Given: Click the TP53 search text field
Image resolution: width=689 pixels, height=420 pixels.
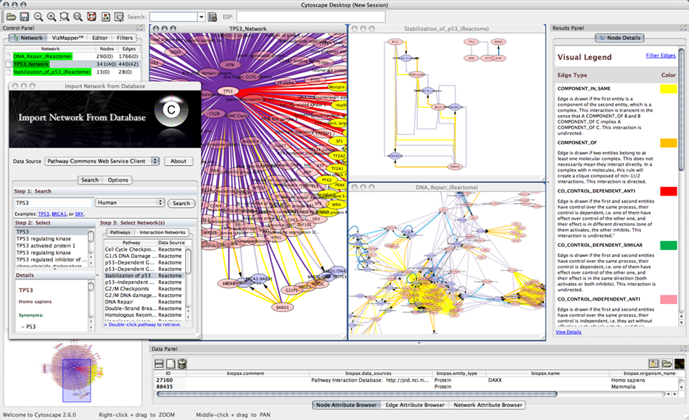Looking at the screenshot, I should (54, 203).
